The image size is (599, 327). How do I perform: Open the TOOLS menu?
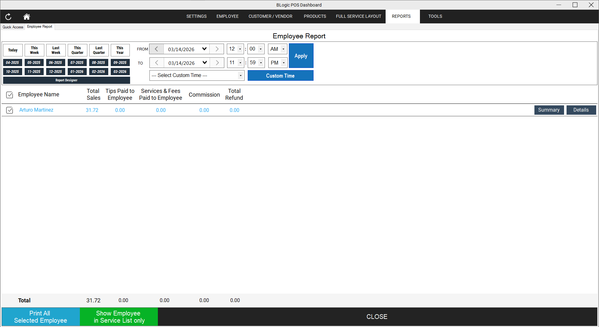coord(435,16)
